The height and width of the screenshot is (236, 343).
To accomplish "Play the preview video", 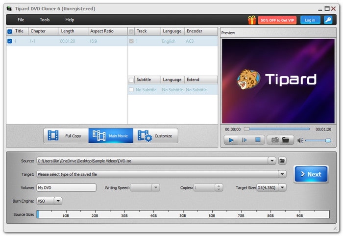I will 231,140.
